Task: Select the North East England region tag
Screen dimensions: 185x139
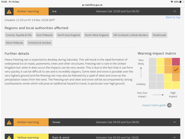Action: 69,35
